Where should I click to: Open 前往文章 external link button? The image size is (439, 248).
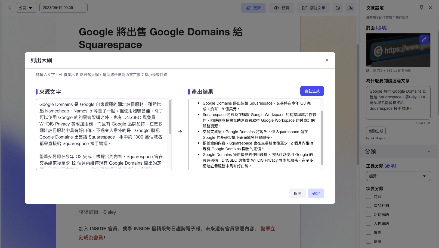point(314,8)
